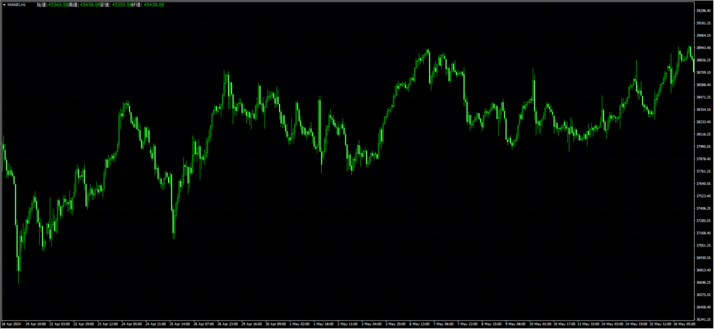The height and width of the screenshot is (329, 714).
Task: Click the 38826.25 price scale label
Action: pyautogui.click(x=703, y=60)
